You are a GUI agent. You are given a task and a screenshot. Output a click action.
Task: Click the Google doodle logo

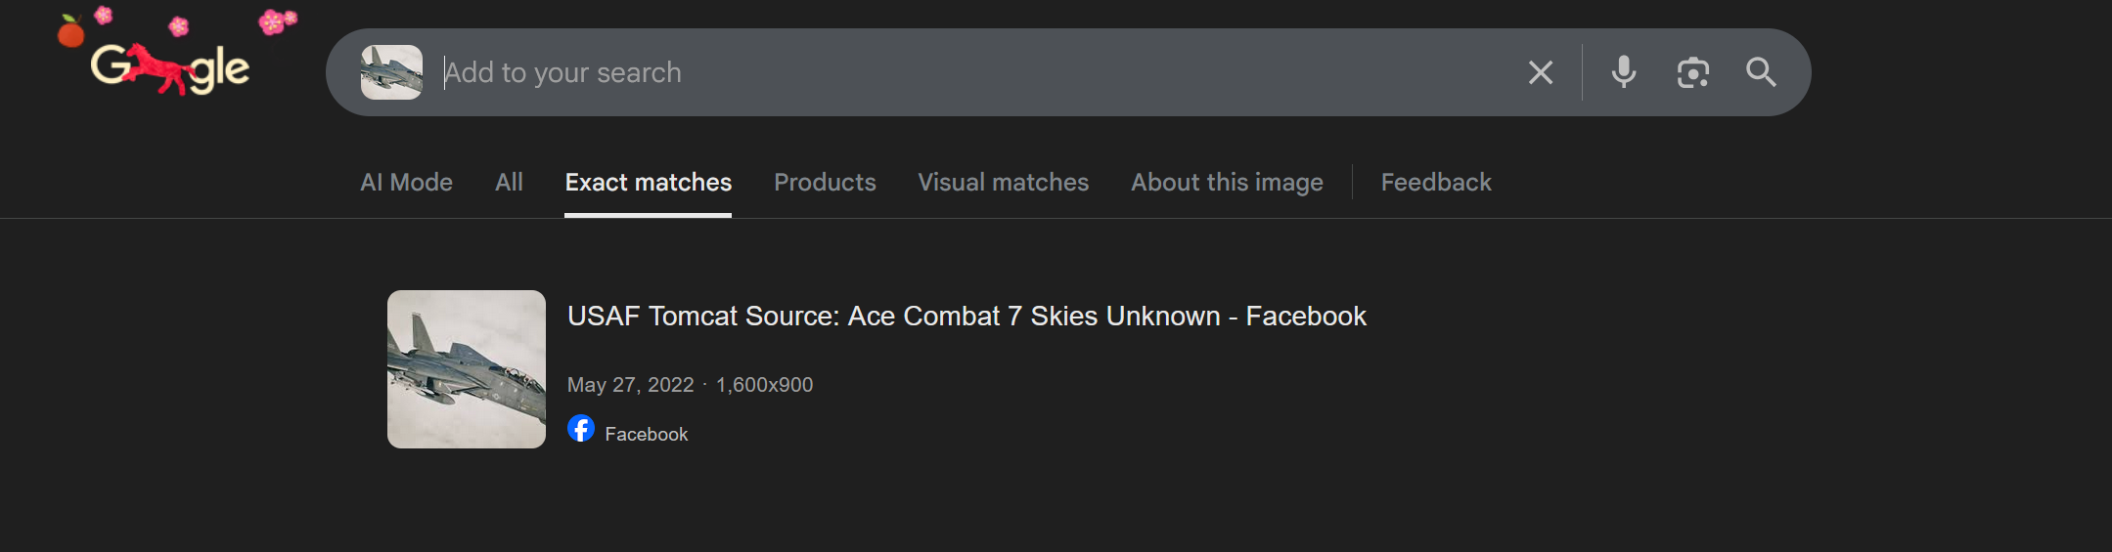(x=170, y=66)
